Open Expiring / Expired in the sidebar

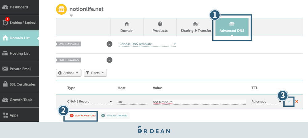coord(19,23)
